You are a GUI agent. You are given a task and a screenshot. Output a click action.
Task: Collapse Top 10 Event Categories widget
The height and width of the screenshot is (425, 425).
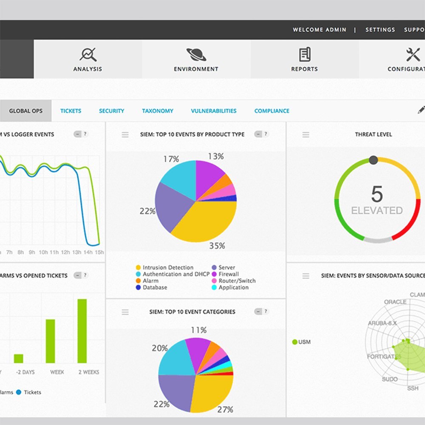tap(258, 312)
